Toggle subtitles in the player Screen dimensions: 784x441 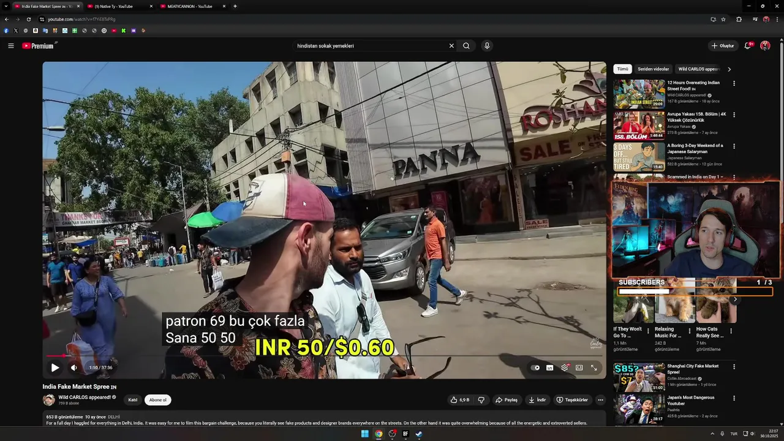[549, 367]
